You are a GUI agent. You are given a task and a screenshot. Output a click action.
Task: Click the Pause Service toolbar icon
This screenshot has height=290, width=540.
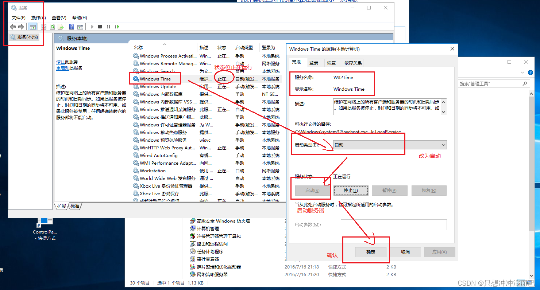click(108, 27)
